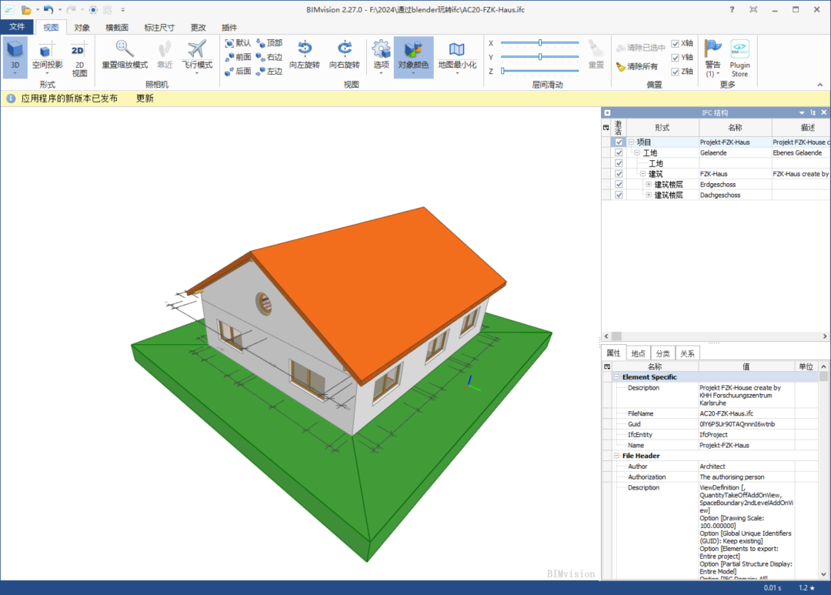Click 清除所有 broom icon

click(x=637, y=66)
